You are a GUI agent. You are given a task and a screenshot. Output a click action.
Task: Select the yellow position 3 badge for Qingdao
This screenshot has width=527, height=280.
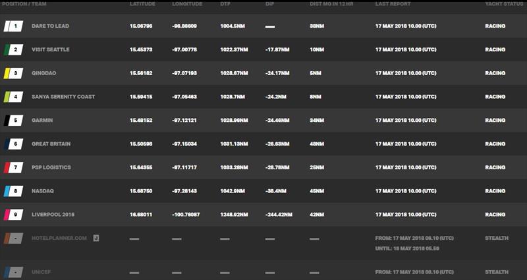point(13,73)
